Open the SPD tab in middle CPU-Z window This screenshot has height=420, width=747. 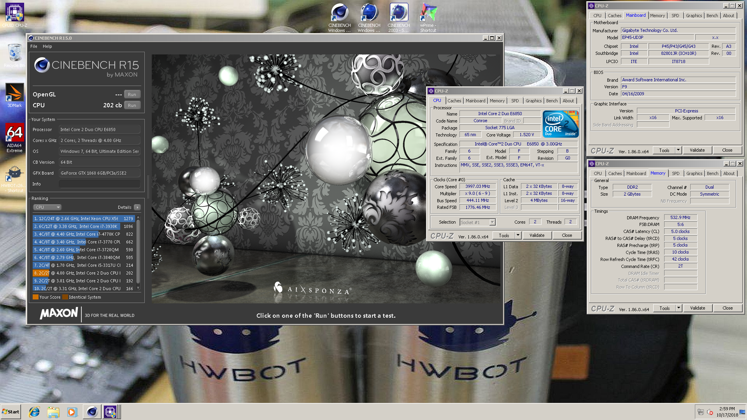pyautogui.click(x=515, y=101)
